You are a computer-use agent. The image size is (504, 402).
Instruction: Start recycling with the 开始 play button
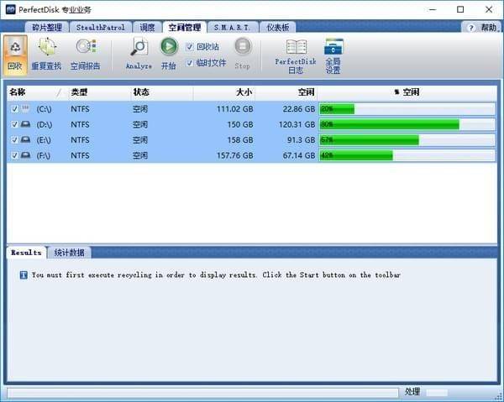[169, 46]
